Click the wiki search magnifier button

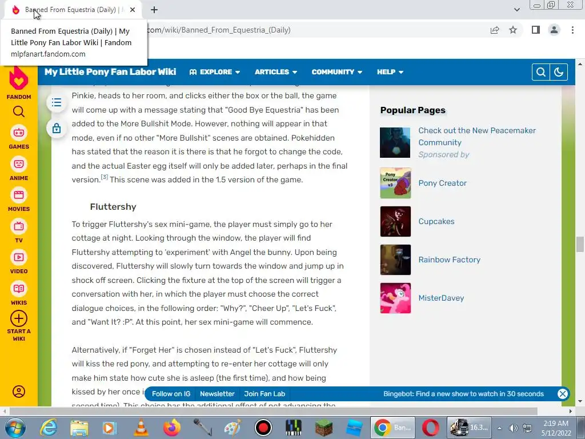[x=540, y=72]
